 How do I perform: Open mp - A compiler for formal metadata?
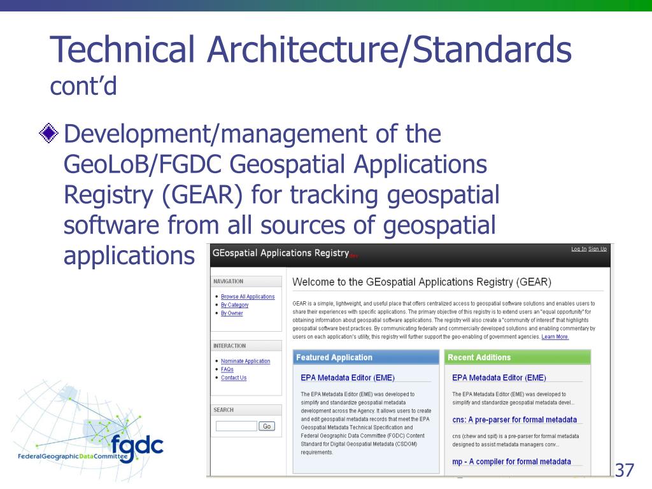(x=511, y=462)
